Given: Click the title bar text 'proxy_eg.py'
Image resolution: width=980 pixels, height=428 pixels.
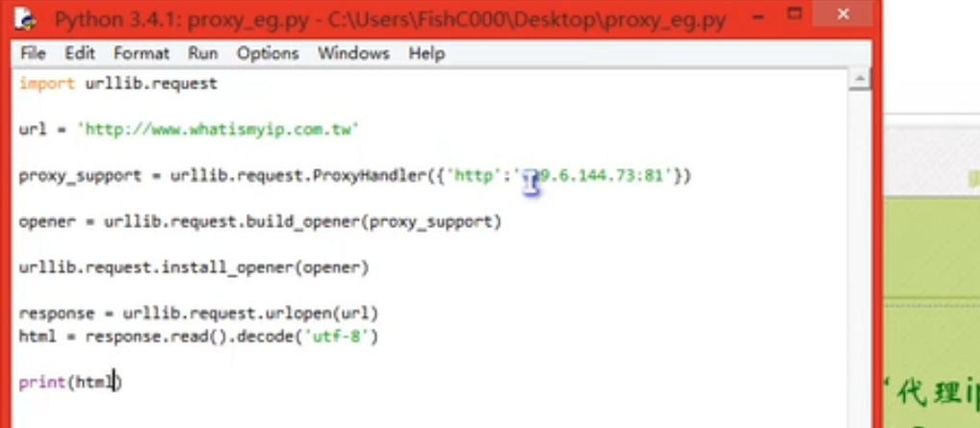Looking at the screenshot, I should (247, 20).
